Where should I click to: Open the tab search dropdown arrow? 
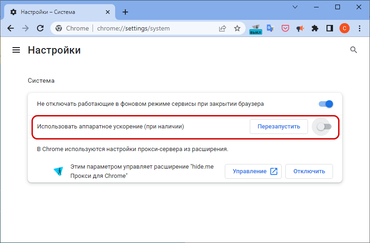coord(295,7)
